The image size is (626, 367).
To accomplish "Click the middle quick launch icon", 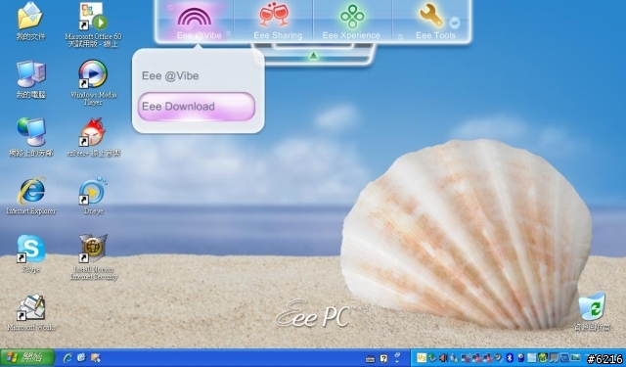I will click(81, 358).
